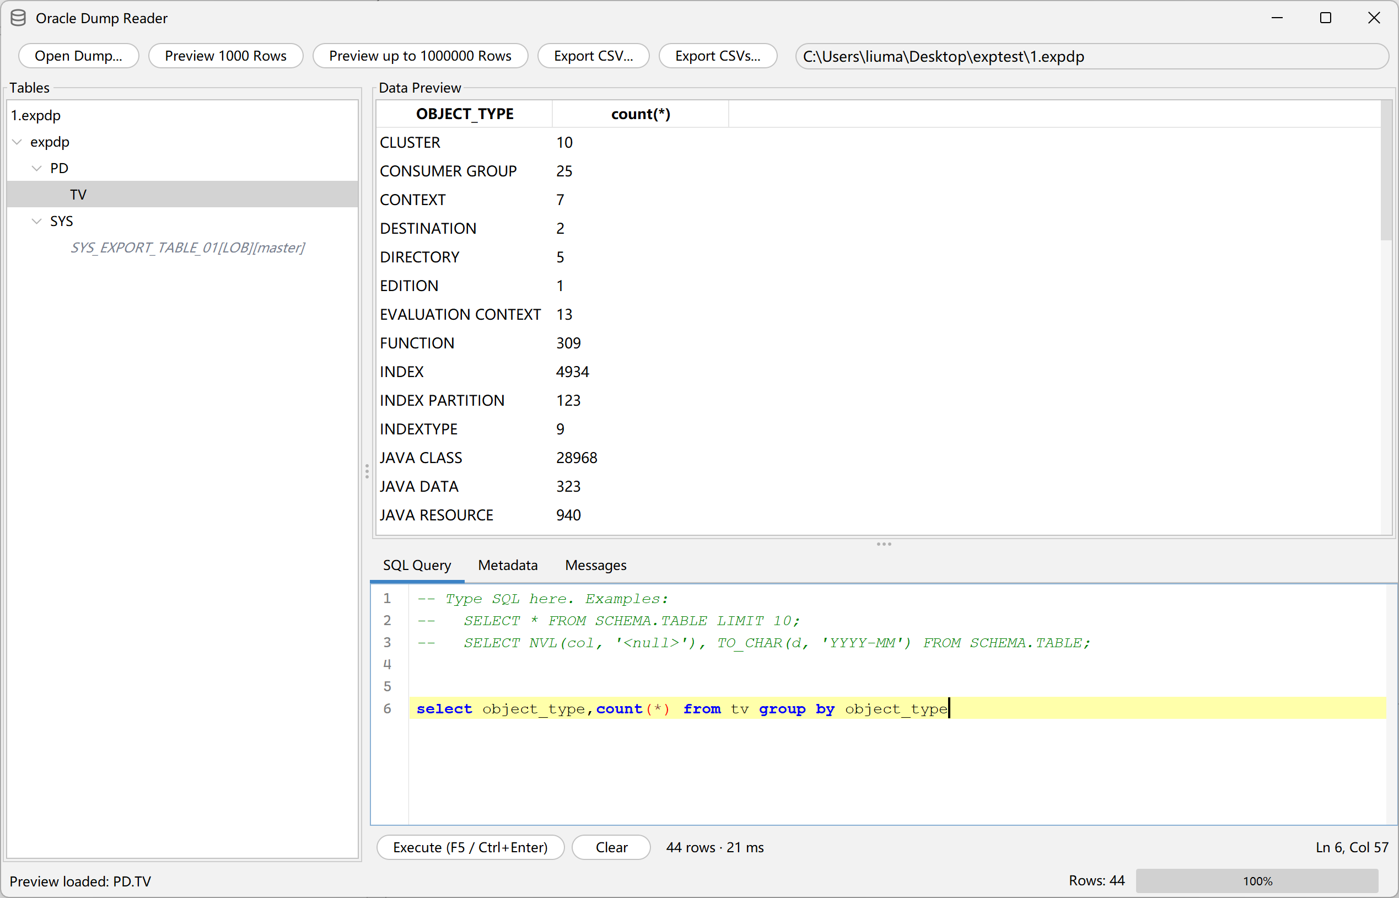The image size is (1399, 898).
Task: Click the comment on editor line 2
Action: (609, 621)
